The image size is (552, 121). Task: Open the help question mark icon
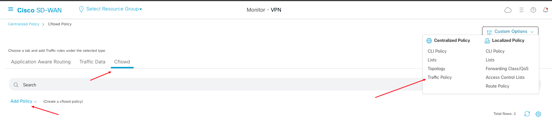[533, 10]
